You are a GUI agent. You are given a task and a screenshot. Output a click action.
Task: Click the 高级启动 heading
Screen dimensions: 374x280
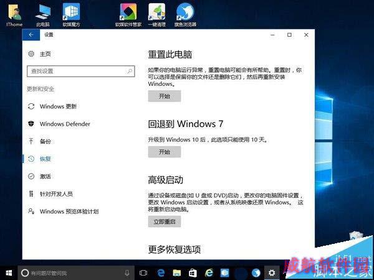click(x=166, y=180)
